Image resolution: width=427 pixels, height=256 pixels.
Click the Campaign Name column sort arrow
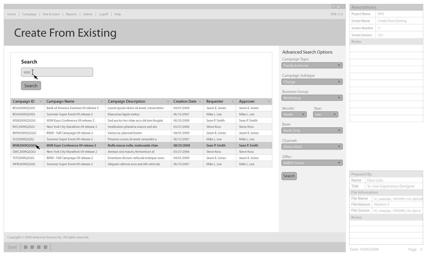pyautogui.click(x=102, y=102)
